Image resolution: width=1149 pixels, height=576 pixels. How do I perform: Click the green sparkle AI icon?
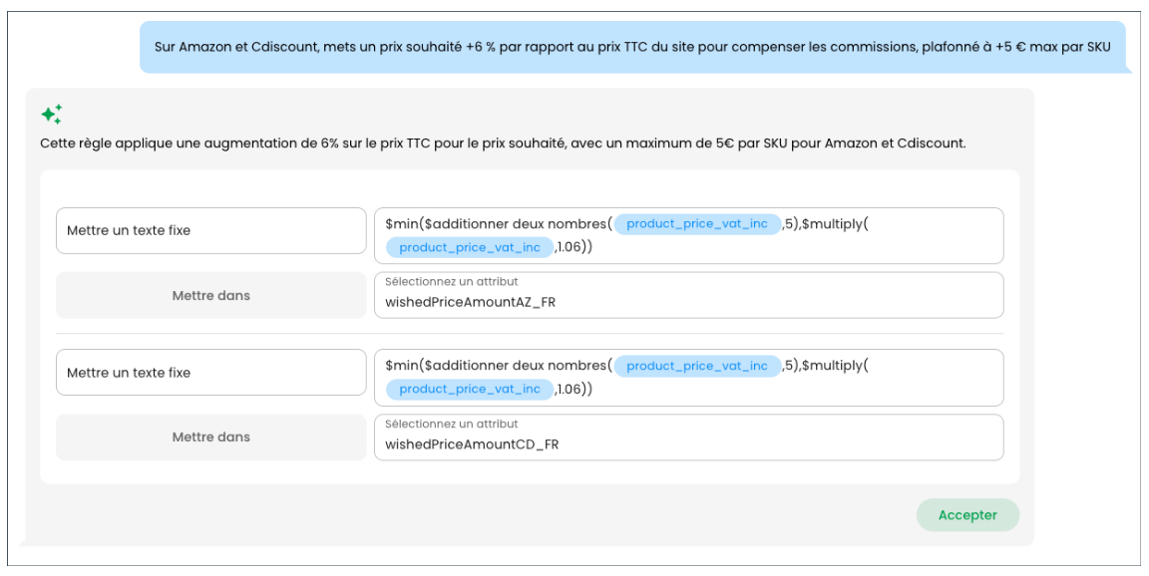click(52, 114)
